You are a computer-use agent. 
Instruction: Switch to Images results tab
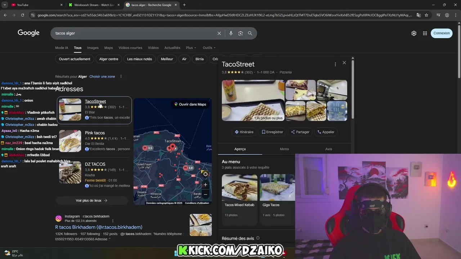93,47
